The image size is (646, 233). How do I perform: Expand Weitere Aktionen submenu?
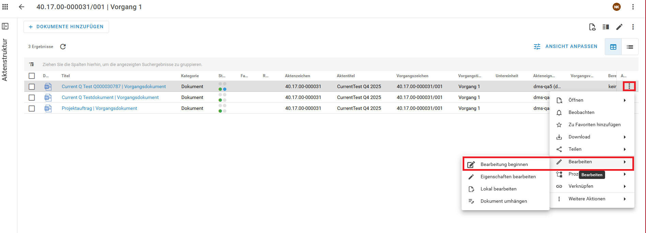click(592, 199)
